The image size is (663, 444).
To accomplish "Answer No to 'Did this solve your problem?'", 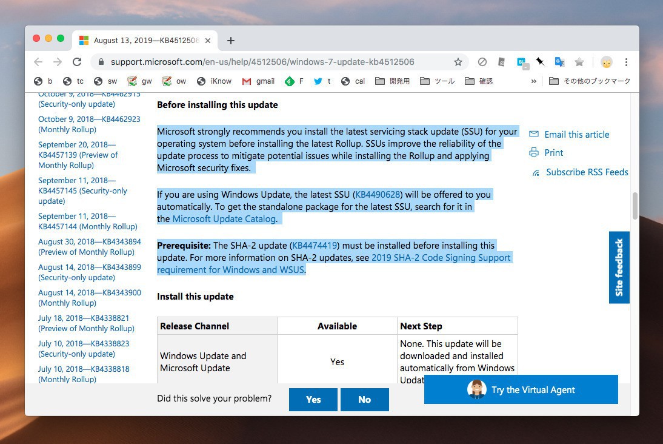I will tap(364, 400).
